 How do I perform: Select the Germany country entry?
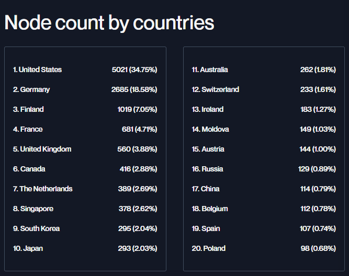click(31, 89)
